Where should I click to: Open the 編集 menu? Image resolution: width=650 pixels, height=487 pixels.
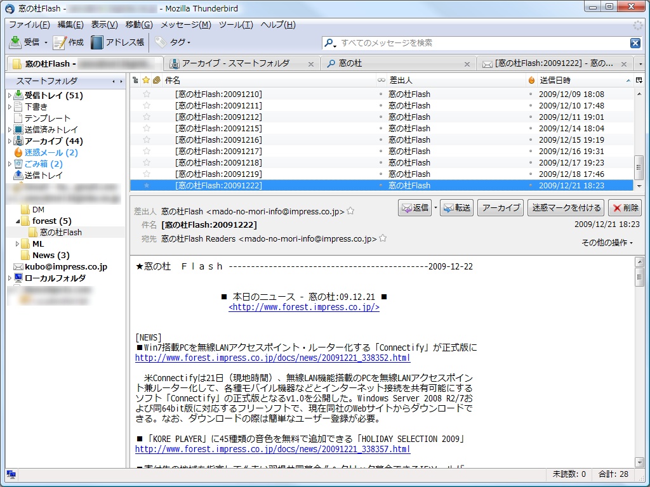(70, 25)
